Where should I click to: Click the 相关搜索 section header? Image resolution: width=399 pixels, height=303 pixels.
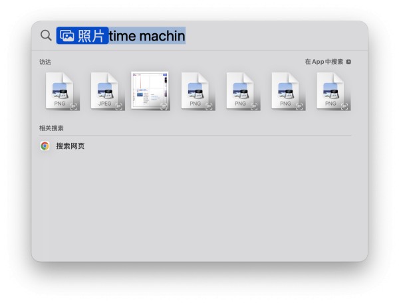click(x=51, y=128)
